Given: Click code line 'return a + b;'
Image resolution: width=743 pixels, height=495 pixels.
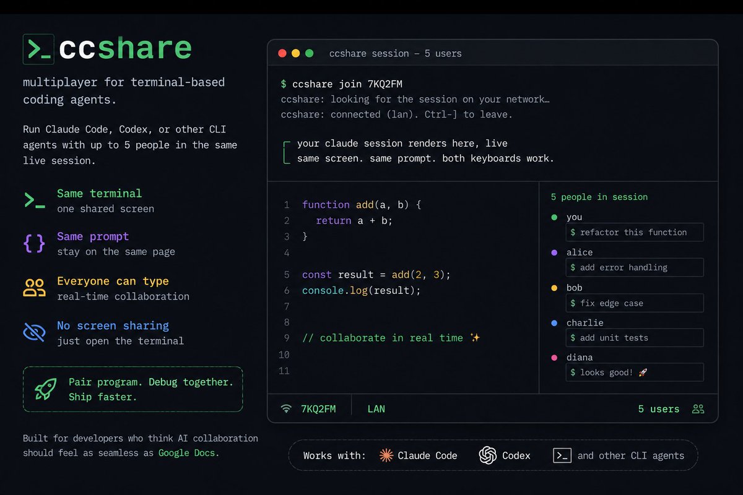Looking at the screenshot, I should coord(354,220).
